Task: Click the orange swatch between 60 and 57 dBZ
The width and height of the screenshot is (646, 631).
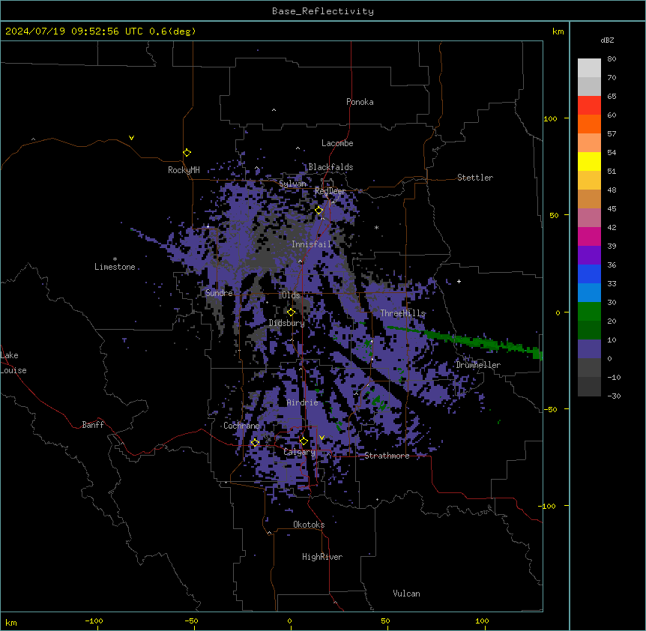Action: [589, 124]
